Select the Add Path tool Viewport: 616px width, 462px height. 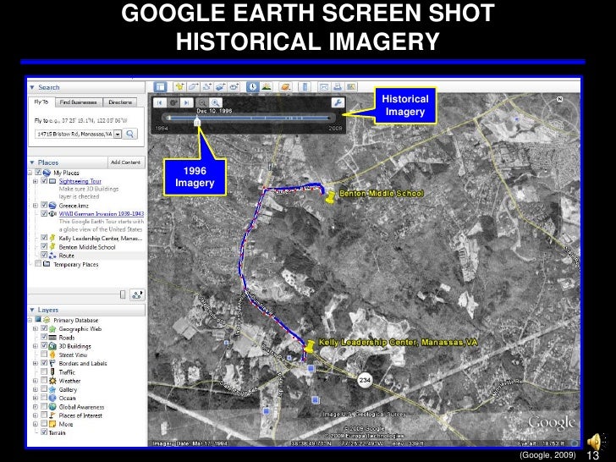(x=206, y=87)
